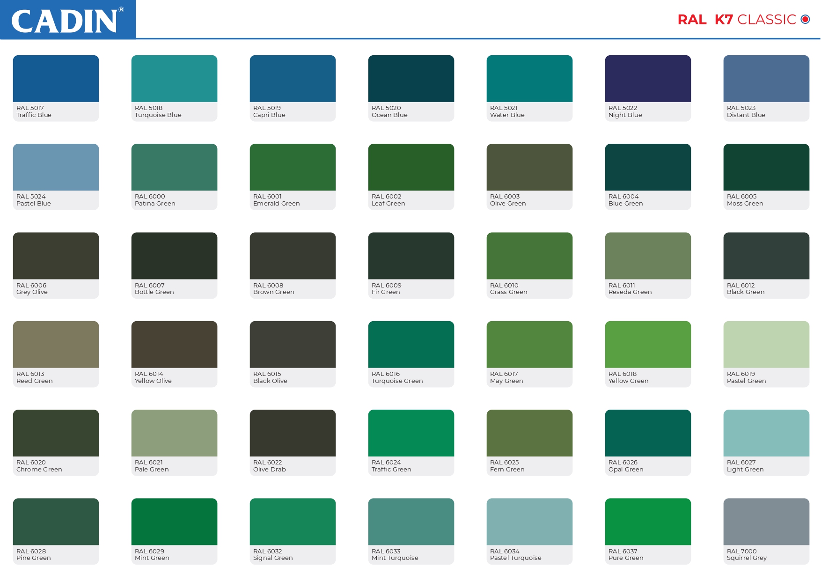Pick the RAL 6000 Patina Green color

click(x=174, y=167)
